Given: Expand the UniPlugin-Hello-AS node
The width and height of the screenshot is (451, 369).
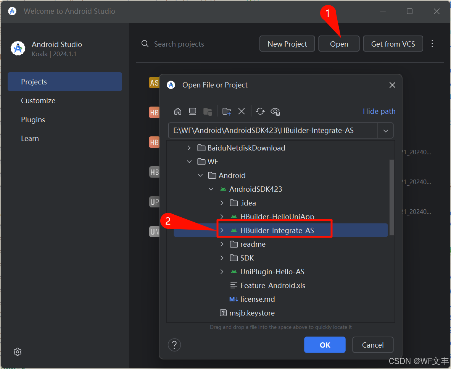Looking at the screenshot, I should pos(222,272).
